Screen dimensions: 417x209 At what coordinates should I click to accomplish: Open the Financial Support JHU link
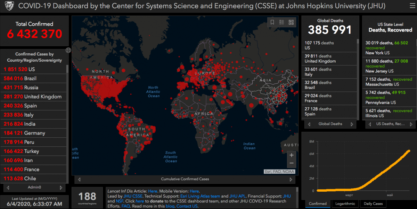287,196
